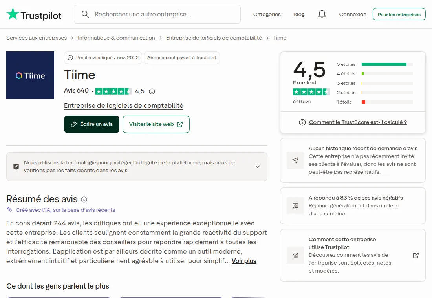Filter reviews by 1 étoile bar
Image resolution: width=432 pixels, height=298 pixels.
[375, 102]
